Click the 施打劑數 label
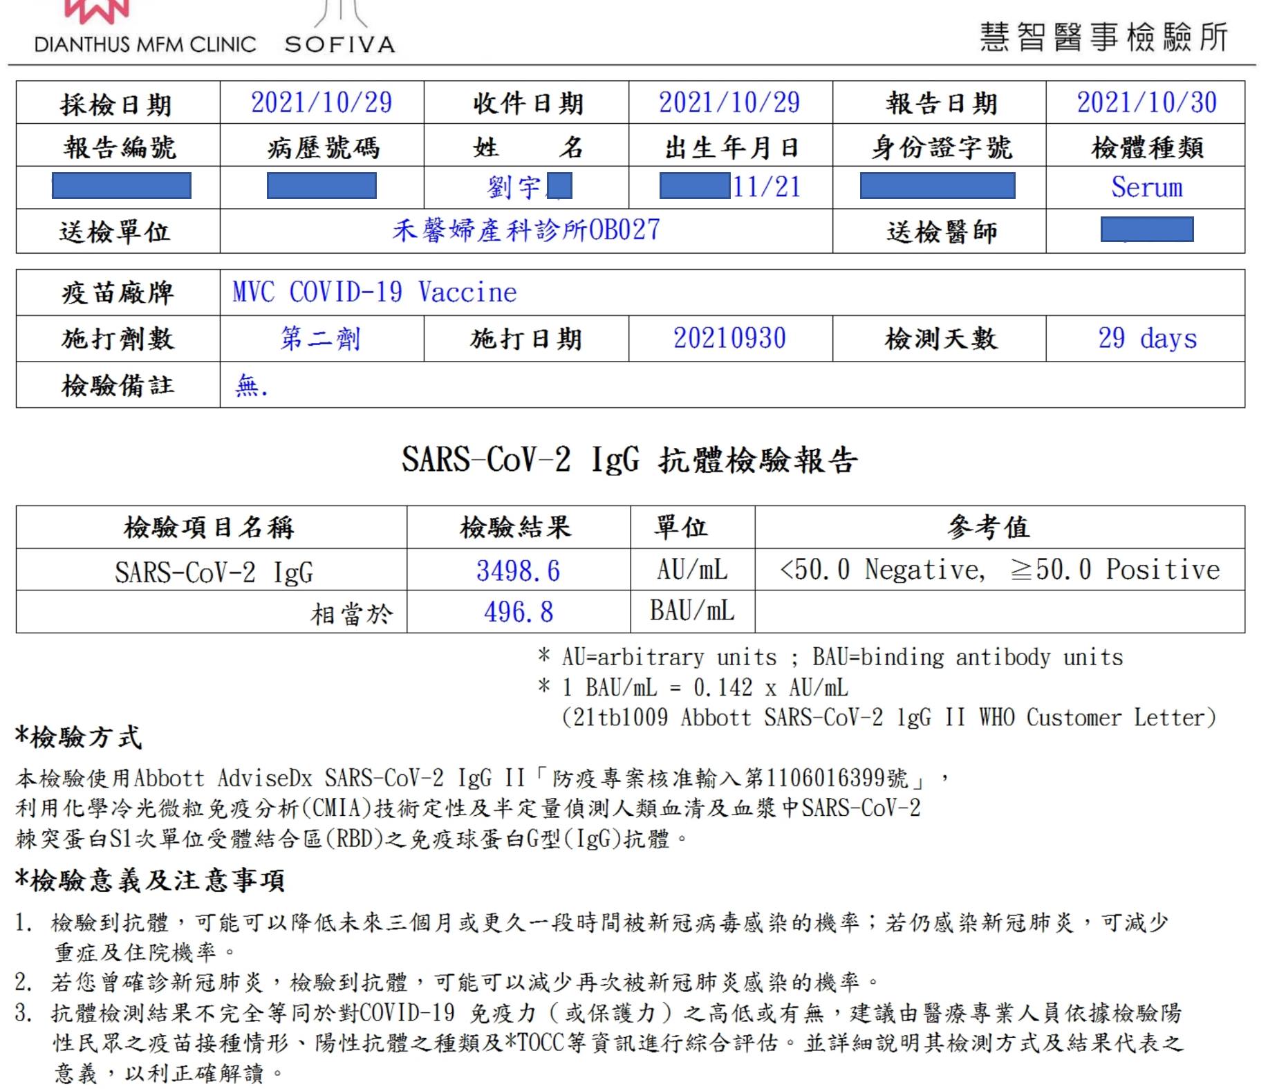The height and width of the screenshot is (1089, 1268). 118,339
